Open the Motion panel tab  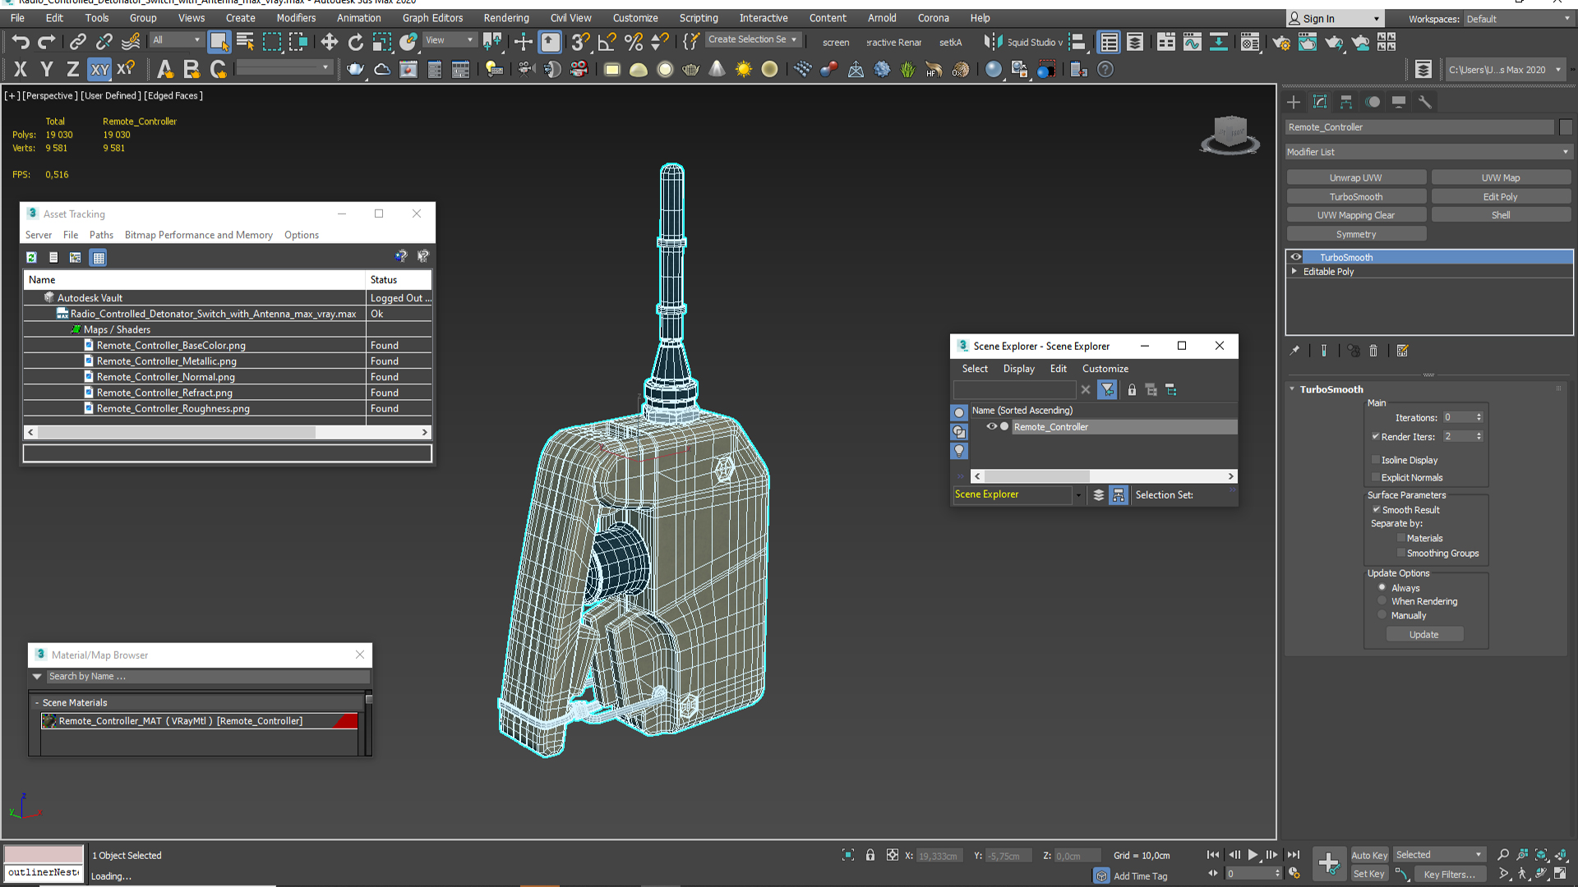coord(1373,102)
